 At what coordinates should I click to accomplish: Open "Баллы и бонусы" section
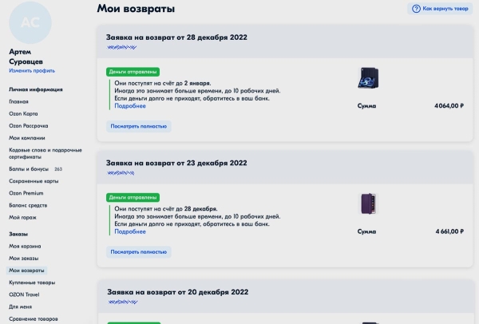29,169
